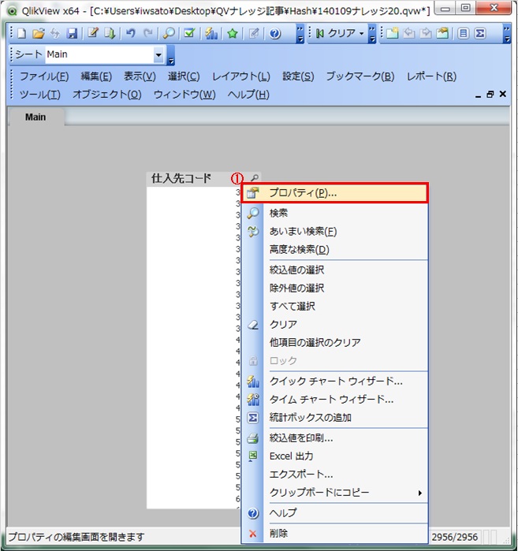Viewport: 518px width, 551px height.
Task: Choose 削除 with the red X in the context menu
Action: (x=334, y=534)
